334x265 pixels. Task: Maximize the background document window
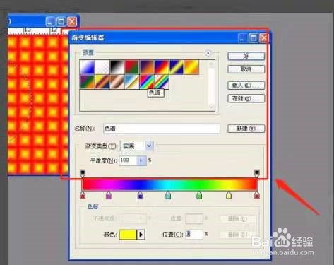(x=61, y=22)
